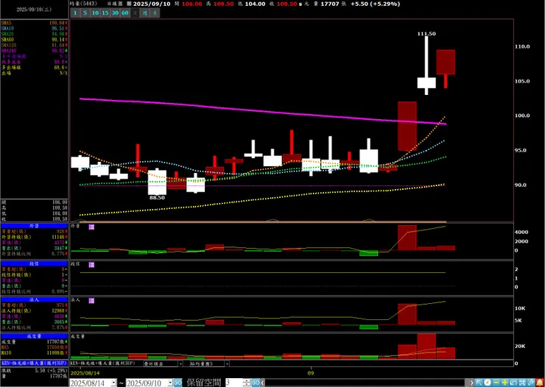This screenshot has height=387, width=545.
Task: Switch to monthly (月) chart period
Action: pyautogui.click(x=155, y=13)
